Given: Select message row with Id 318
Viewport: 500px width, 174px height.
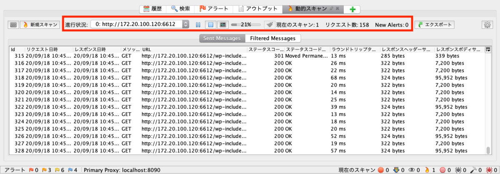Looking at the screenshot, I should (247, 77).
